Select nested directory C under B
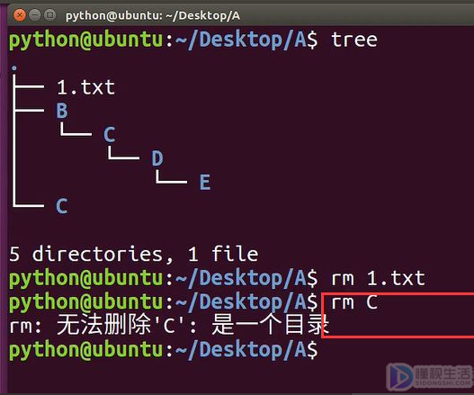 tap(110, 134)
